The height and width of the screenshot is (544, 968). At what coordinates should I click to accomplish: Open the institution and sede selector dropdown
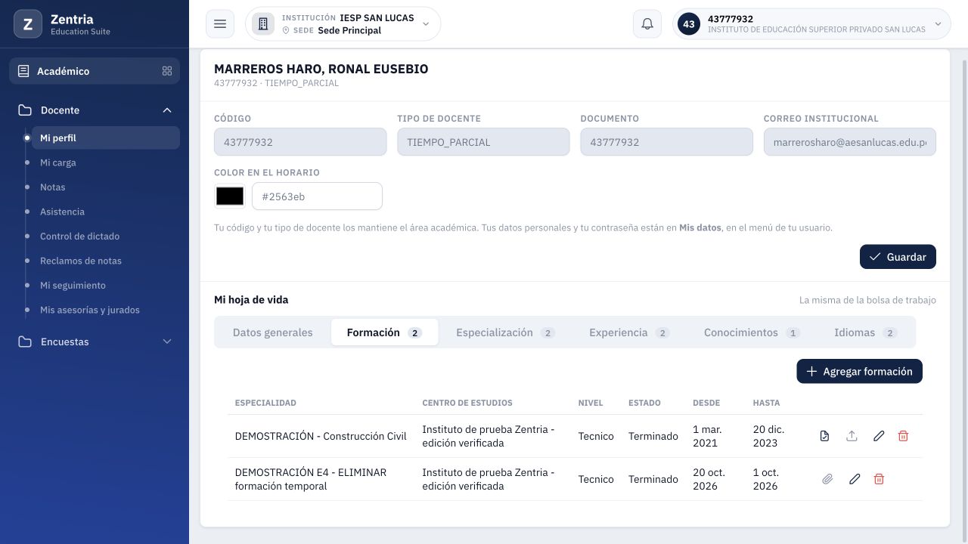pos(343,24)
